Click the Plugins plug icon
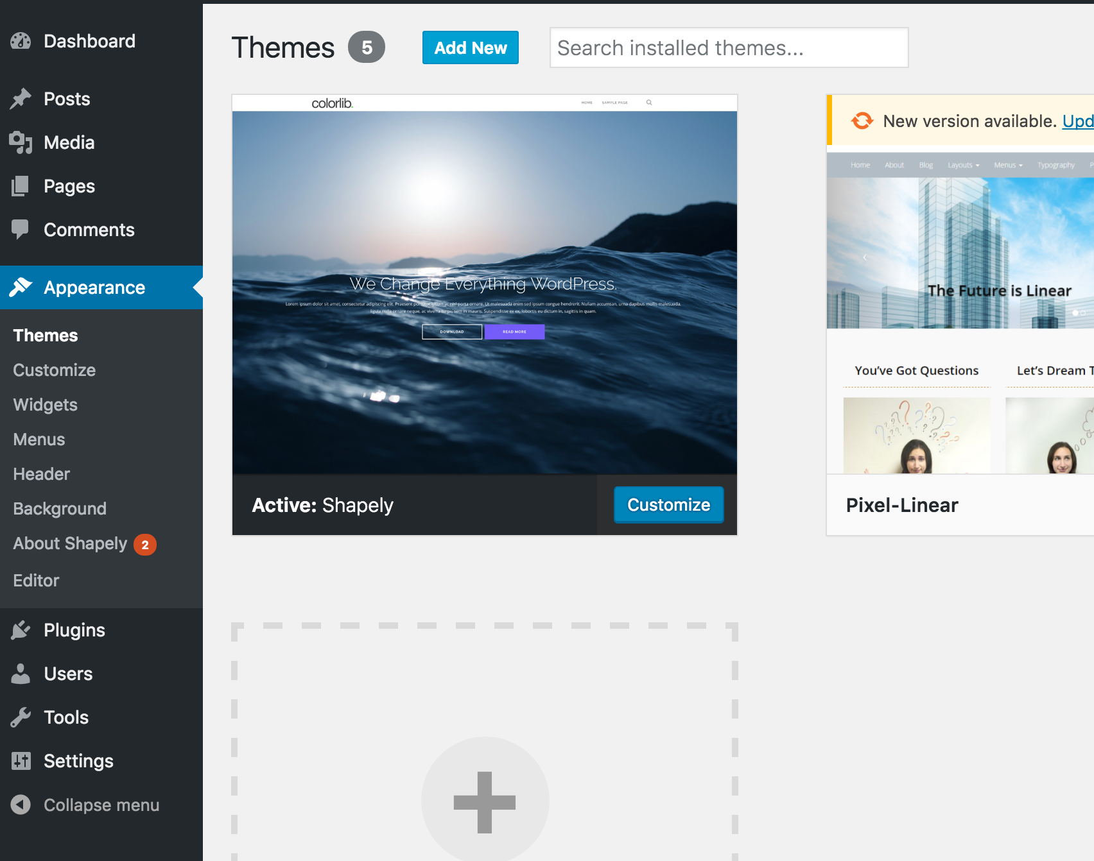 click(21, 630)
